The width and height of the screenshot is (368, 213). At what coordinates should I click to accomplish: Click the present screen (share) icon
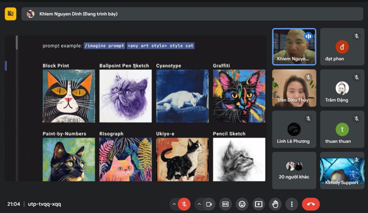[258, 204]
